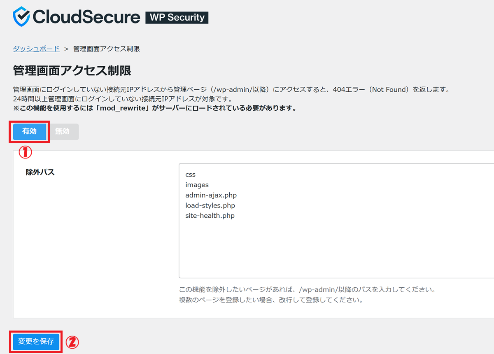This screenshot has height=354, width=494.
Task: Place cursor on the images line
Action: click(197, 185)
